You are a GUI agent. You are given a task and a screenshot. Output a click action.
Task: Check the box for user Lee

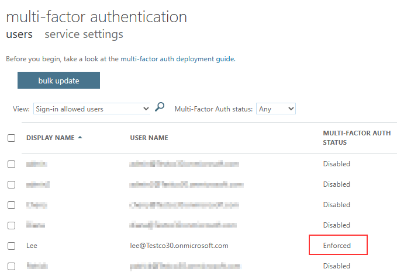point(11,246)
